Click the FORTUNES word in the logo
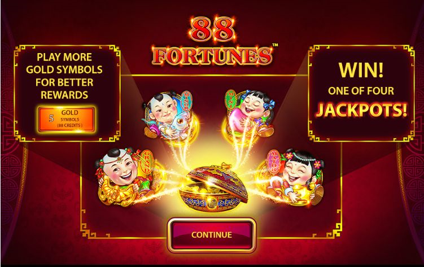424x267 pixels. point(212,56)
